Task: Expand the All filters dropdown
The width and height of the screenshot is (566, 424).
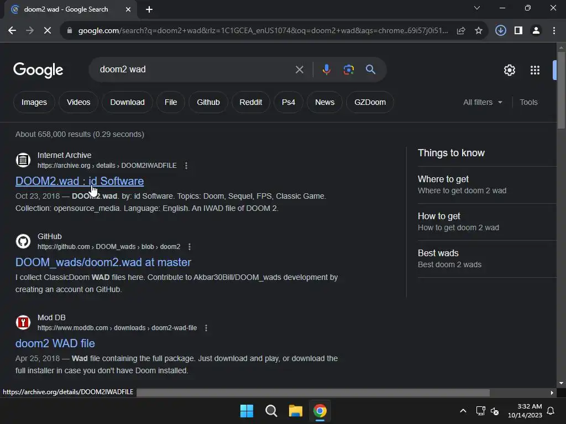Action: point(483,102)
